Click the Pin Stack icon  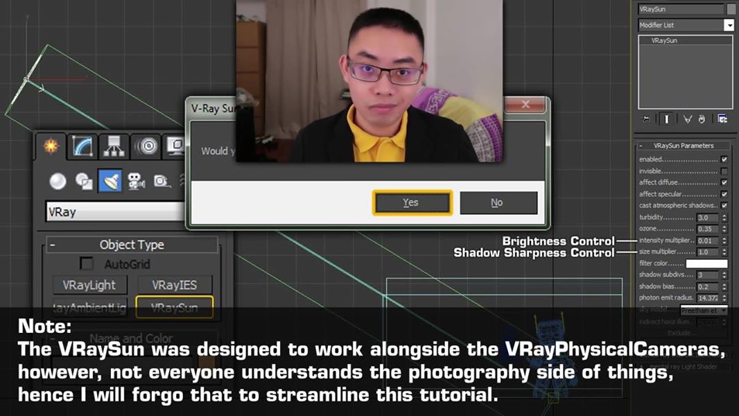pyautogui.click(x=646, y=119)
